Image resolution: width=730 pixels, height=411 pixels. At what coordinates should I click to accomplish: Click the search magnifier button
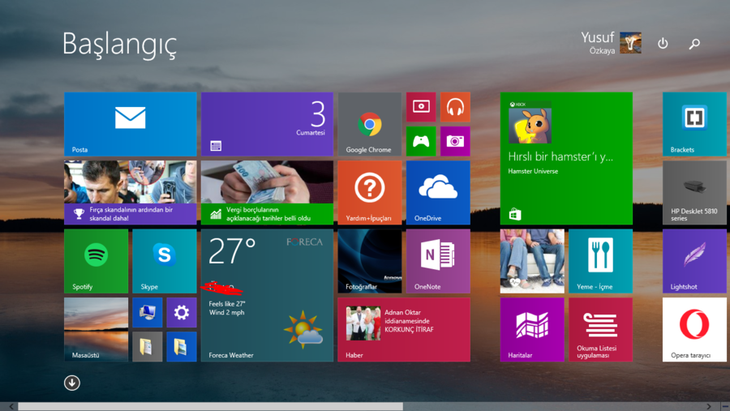pyautogui.click(x=694, y=44)
